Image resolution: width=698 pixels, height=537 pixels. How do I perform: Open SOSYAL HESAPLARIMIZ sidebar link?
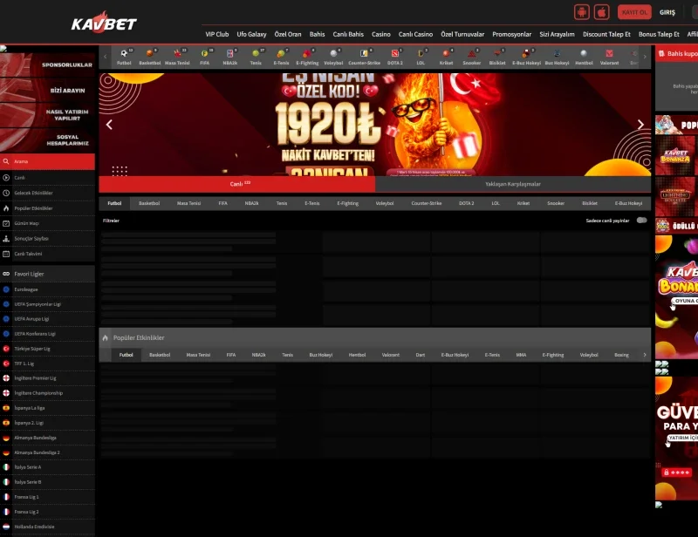pyautogui.click(x=48, y=140)
